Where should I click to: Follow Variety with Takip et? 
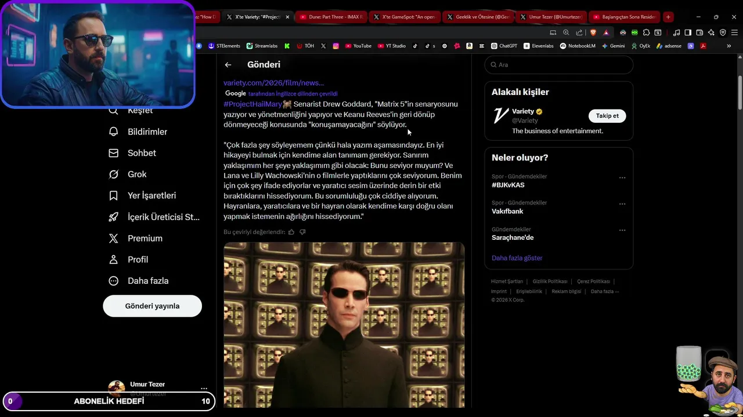(607, 116)
